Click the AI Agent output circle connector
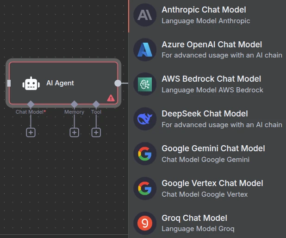Viewport: 286px width, 238px height. 118,83
